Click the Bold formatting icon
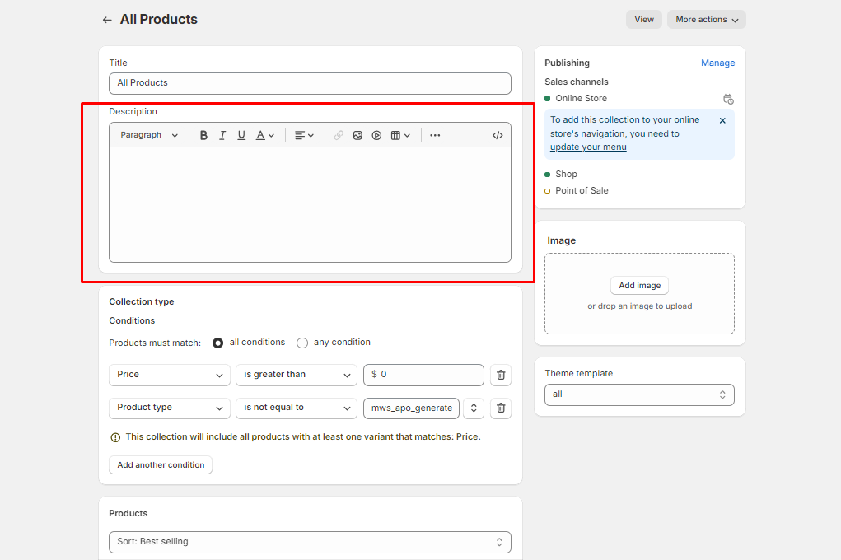This screenshot has height=560, width=841. 203,135
